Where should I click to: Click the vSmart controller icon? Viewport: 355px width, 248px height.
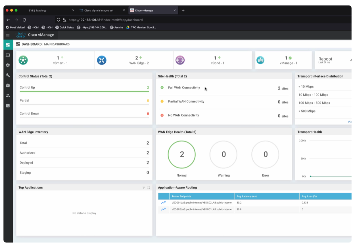pyautogui.click(x=23, y=60)
